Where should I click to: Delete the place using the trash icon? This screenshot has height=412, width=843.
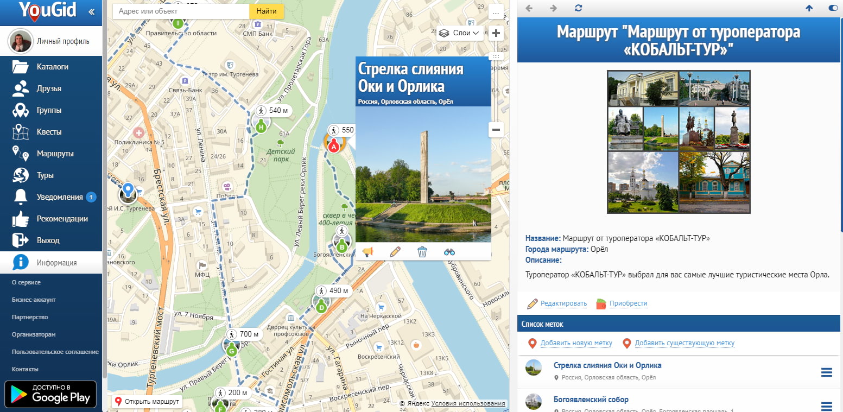(422, 252)
